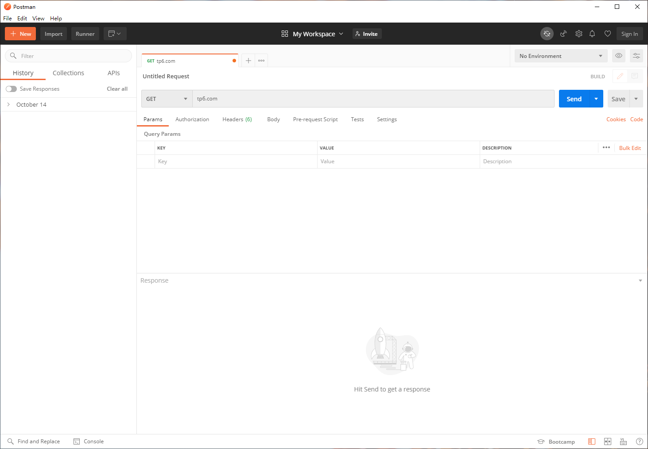Open the Help menu
Image resolution: width=648 pixels, height=449 pixels.
click(56, 18)
